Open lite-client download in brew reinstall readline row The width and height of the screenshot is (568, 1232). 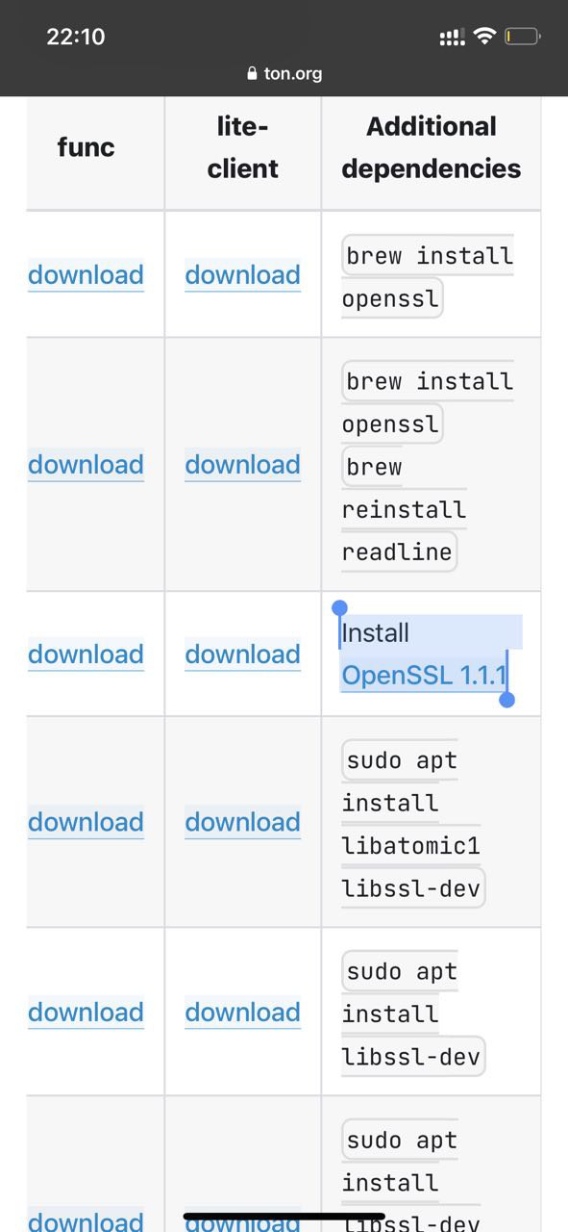tap(242, 465)
